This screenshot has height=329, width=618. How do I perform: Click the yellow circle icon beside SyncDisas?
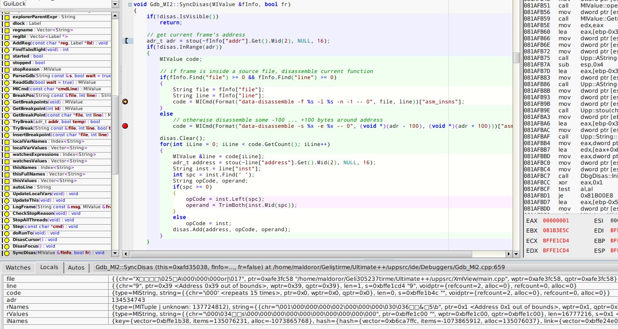click(7, 253)
